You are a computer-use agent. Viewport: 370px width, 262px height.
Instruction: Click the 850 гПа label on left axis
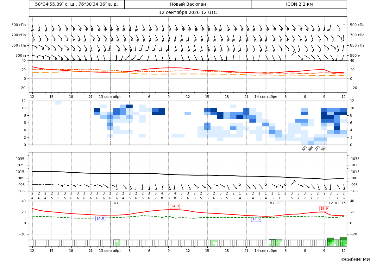tap(19, 45)
